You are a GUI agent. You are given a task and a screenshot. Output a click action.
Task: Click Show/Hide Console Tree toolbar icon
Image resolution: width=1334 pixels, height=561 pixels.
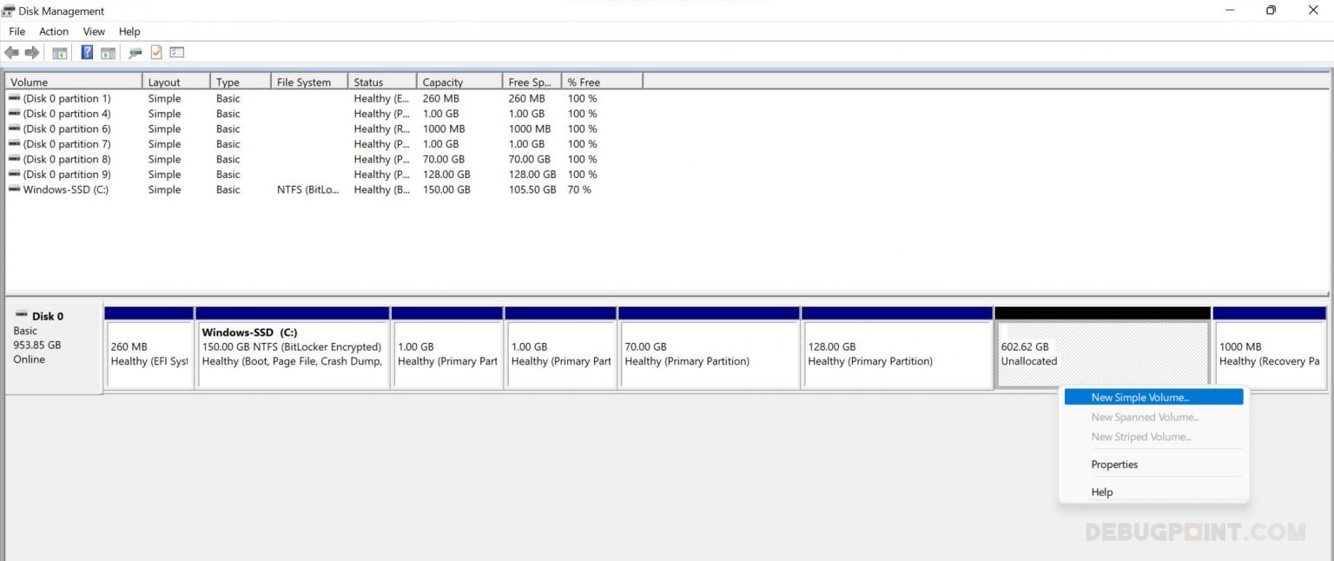(x=60, y=53)
